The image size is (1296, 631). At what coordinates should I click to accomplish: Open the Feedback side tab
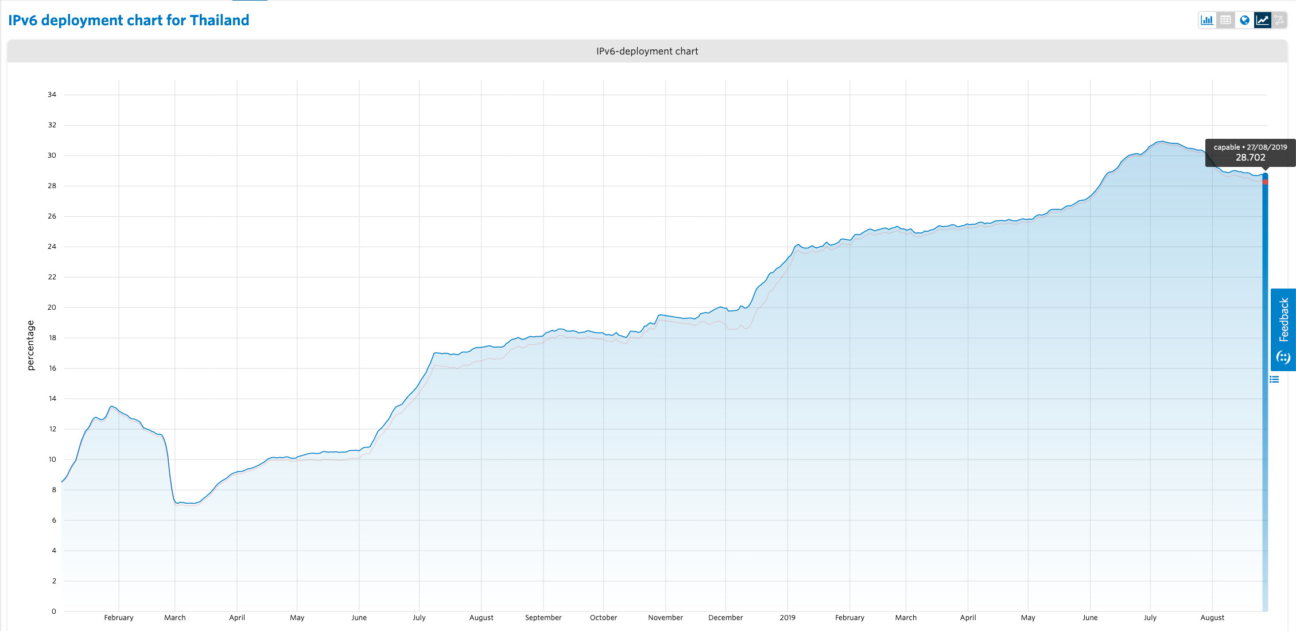click(x=1283, y=319)
